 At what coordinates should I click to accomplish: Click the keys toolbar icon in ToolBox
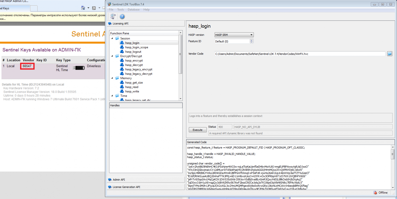coord(113,17)
